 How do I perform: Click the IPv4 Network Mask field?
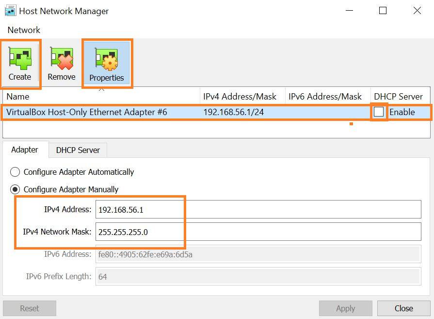(x=258, y=232)
